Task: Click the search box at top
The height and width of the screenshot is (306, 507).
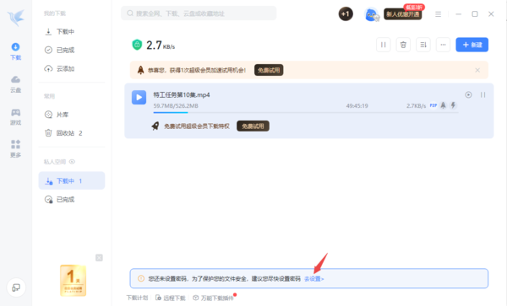Action: (199, 13)
